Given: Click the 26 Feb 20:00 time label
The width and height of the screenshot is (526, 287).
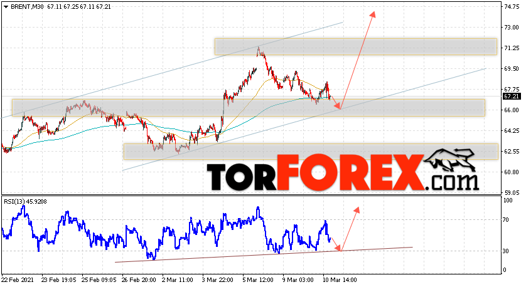Looking at the screenshot, I should [137, 280].
